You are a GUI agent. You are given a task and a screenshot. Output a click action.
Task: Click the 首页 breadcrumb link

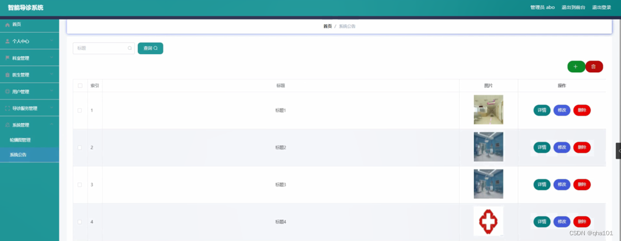pos(327,26)
